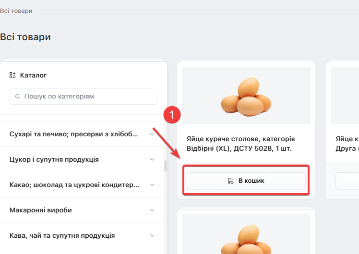Open the XL eggs product image
The height and width of the screenshot is (254, 359).
pos(246,96)
